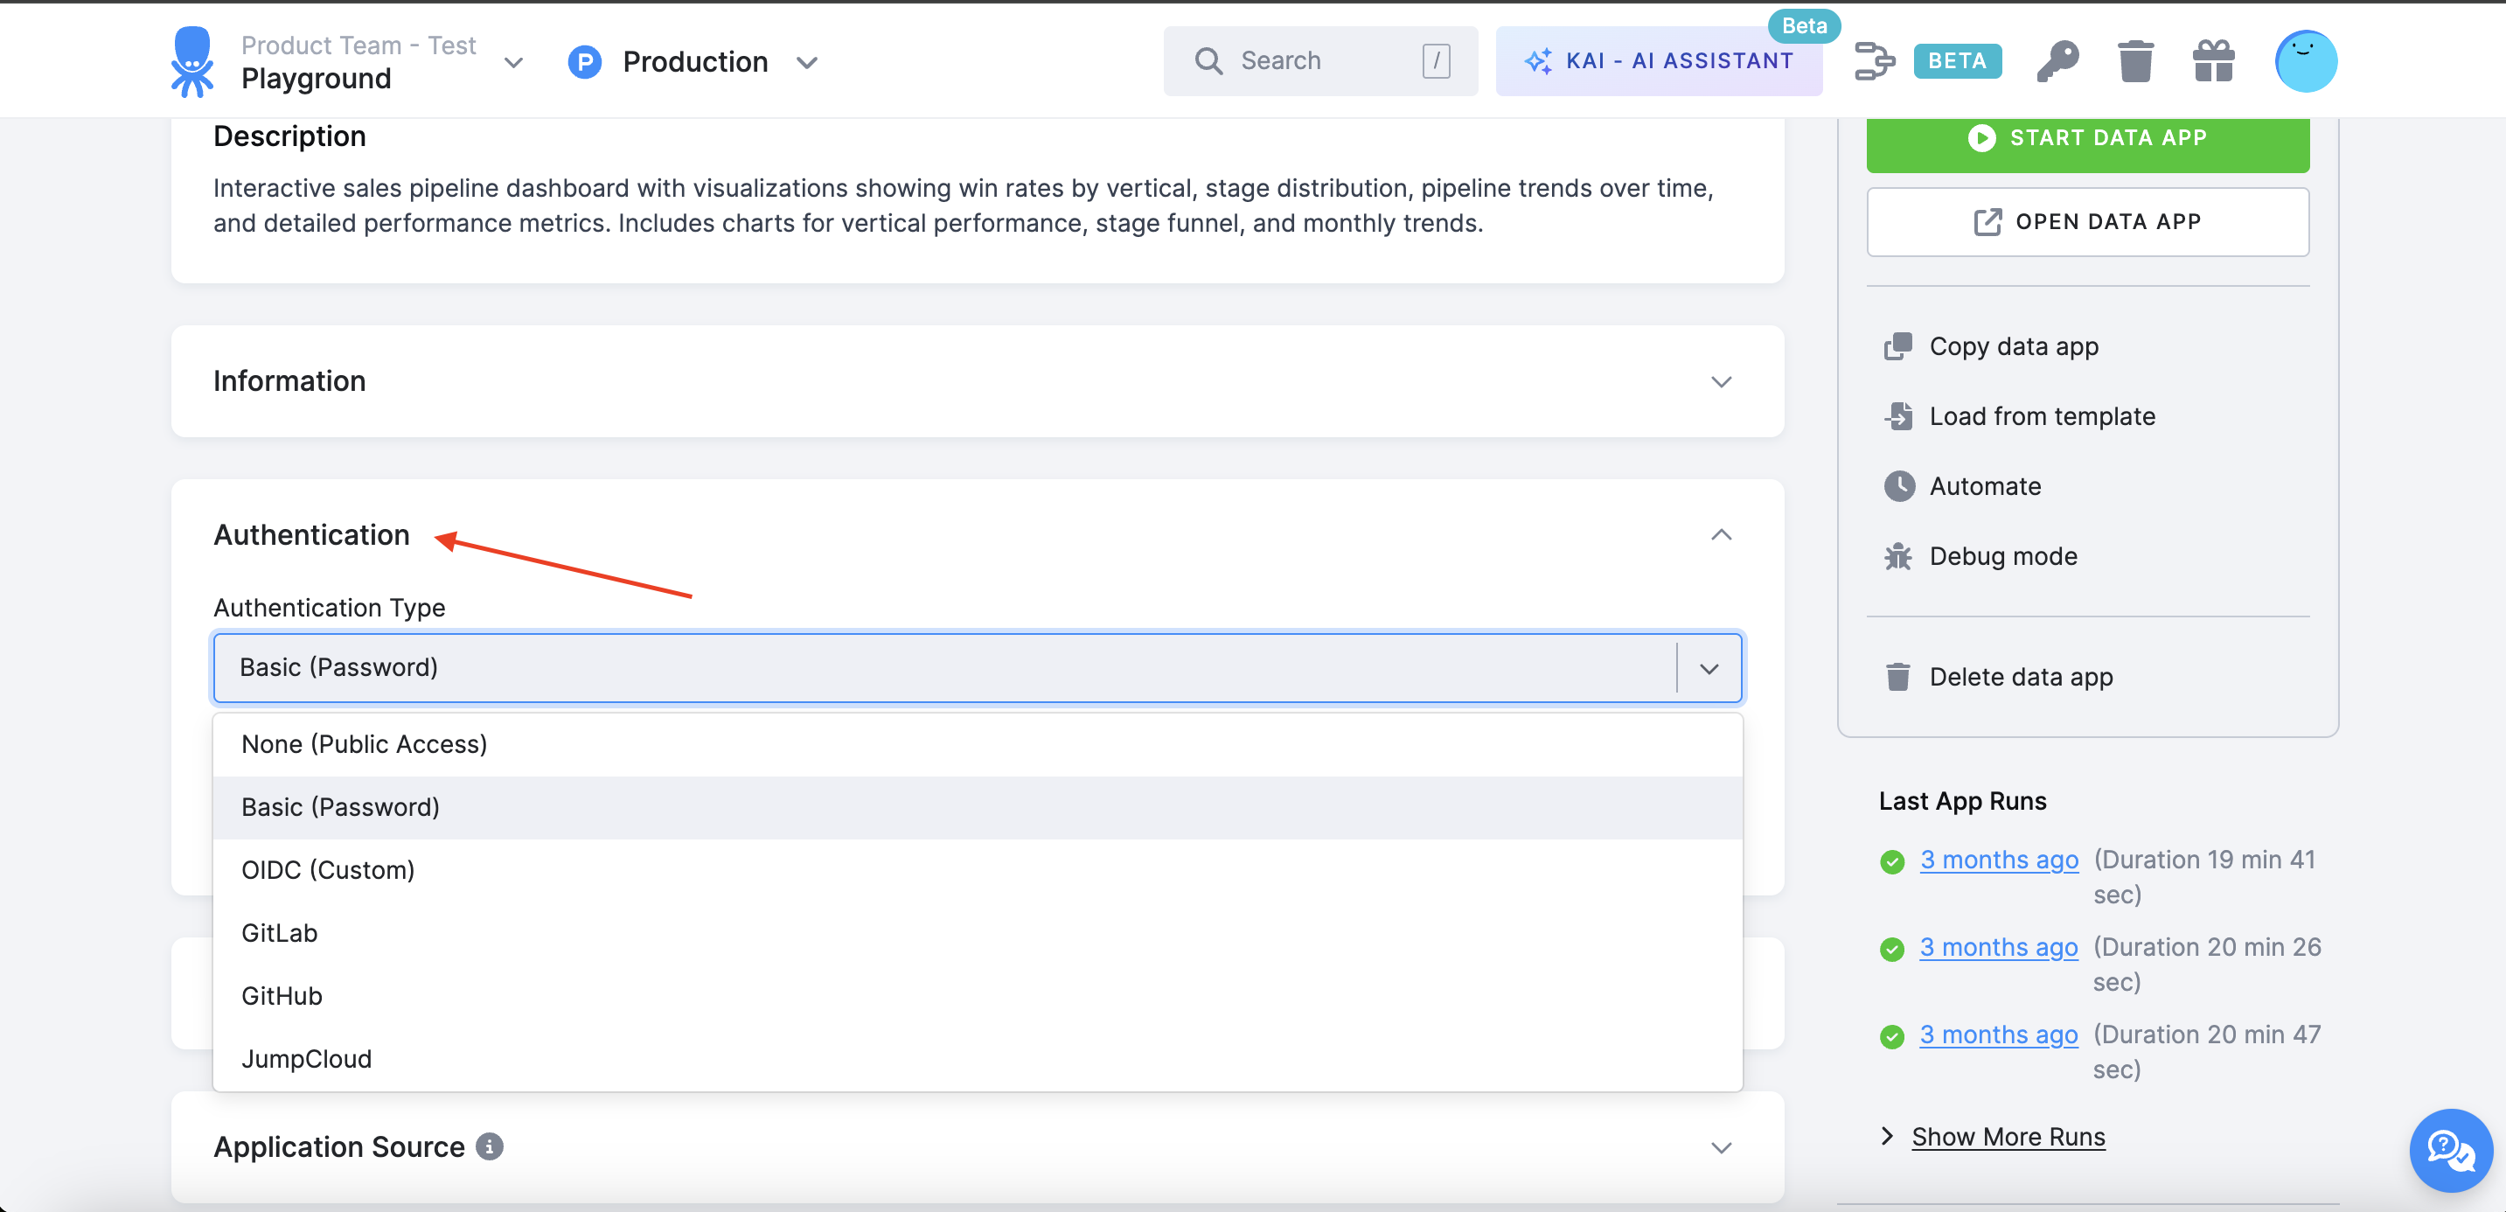Click the START DATA APP button
The height and width of the screenshot is (1212, 2506).
click(2088, 137)
